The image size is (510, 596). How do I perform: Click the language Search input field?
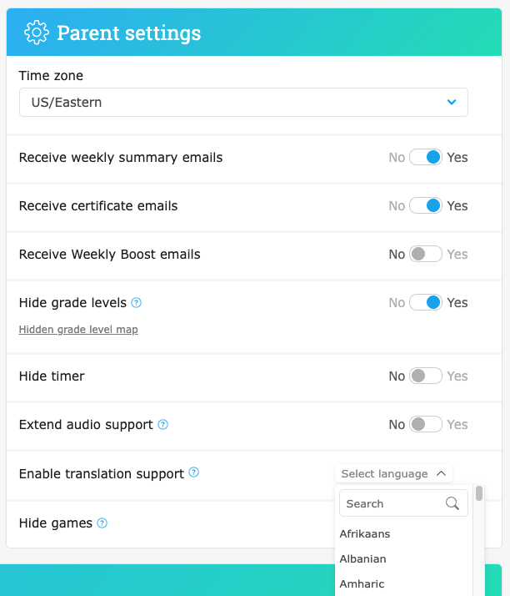click(403, 503)
